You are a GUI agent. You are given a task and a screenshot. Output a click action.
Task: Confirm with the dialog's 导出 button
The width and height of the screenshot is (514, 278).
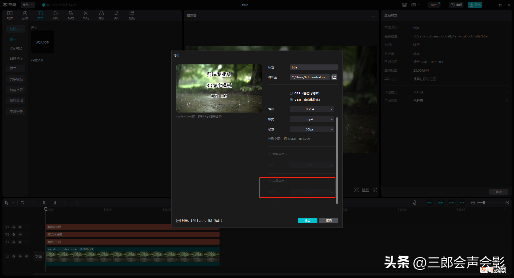307,221
